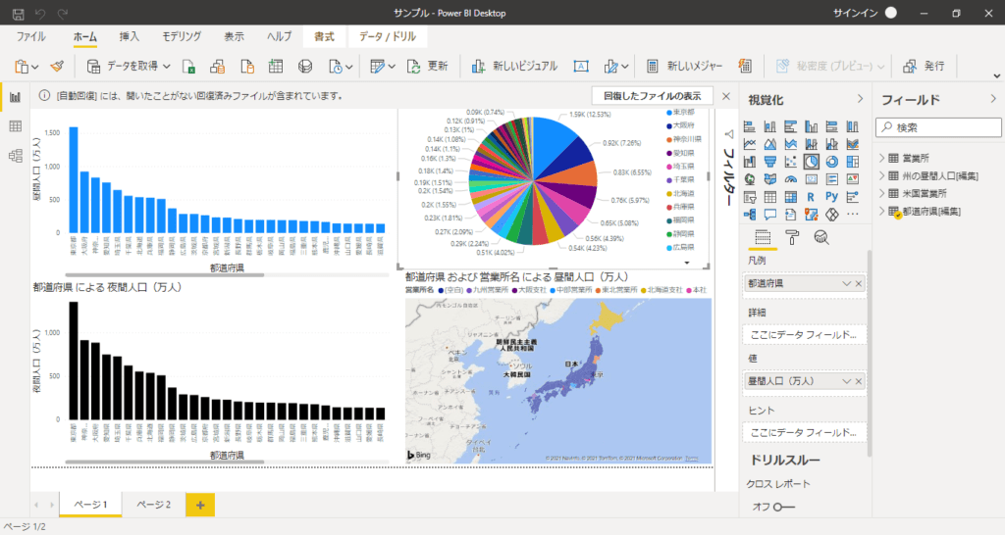Screen dimensions: 1005x535
Task: Expand the 州の昼間人口[編集] table
Action: point(882,175)
